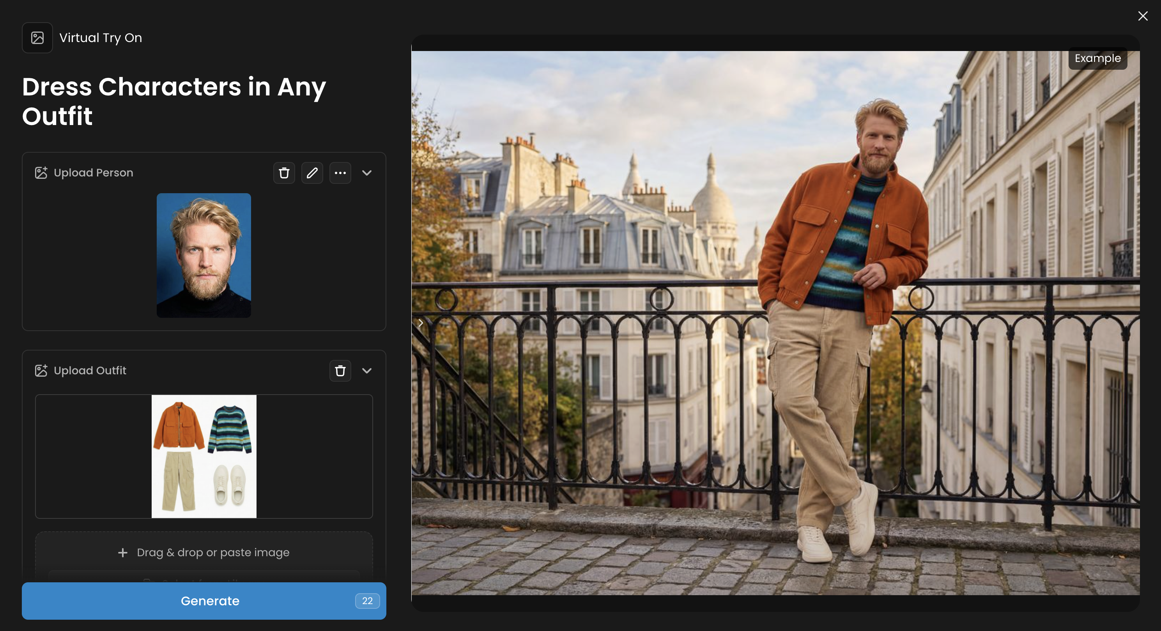Collapse the Upload Outfit section
The width and height of the screenshot is (1161, 631).
[367, 371]
